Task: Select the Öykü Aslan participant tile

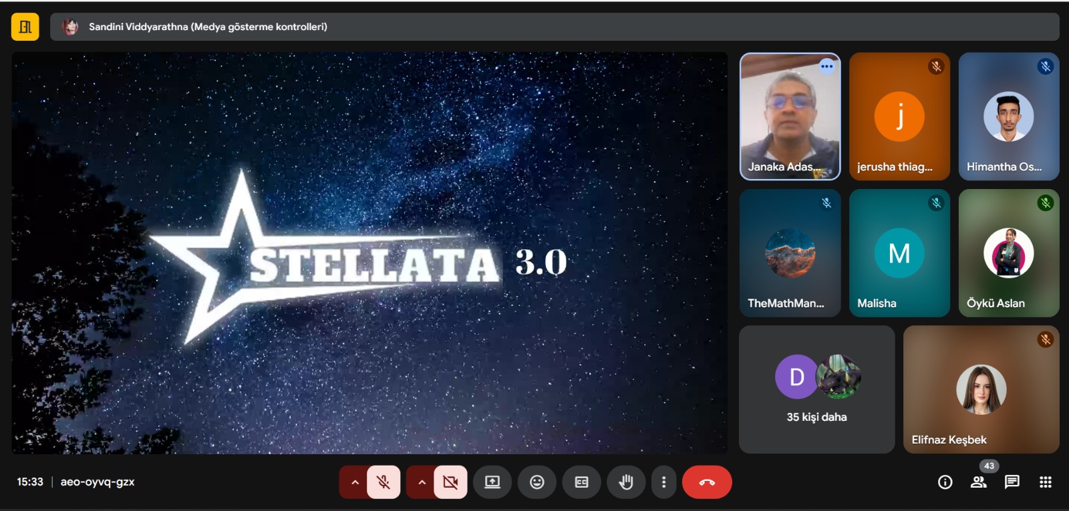Action: 1008,252
